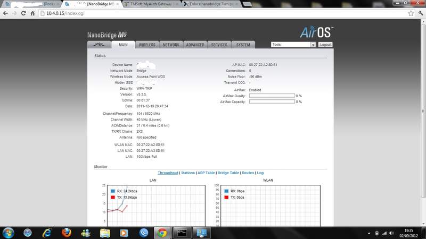Bookmark page with the star icon
Image resolution: width=426 pixels, height=239 pixels.
pos(411,13)
